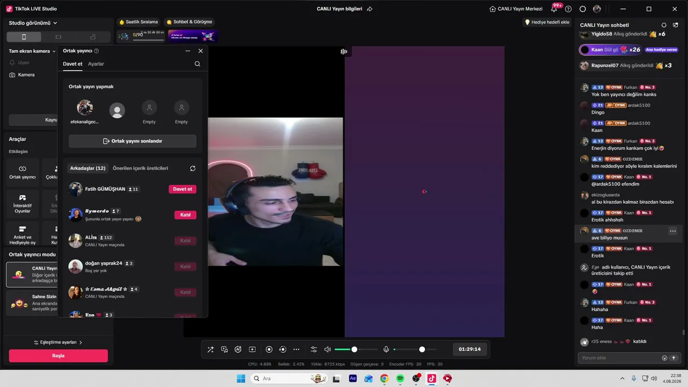Join Bymerdo's co-host stream with Katıl
This screenshot has width=688, height=387.
pos(185,215)
